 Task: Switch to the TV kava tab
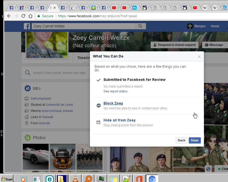[x=225, y=8]
